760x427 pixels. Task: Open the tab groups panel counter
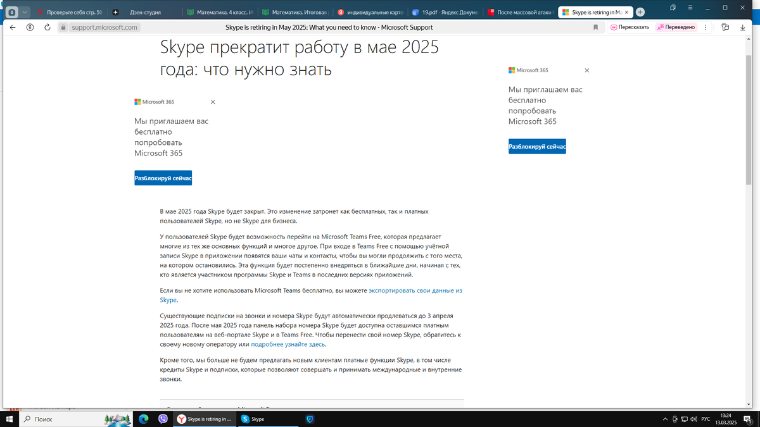pyautogui.click(x=12, y=12)
